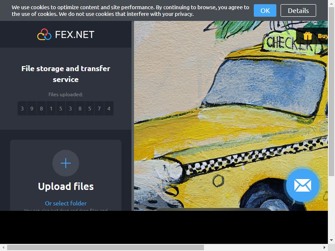Open the blue envelope chat button

point(303,185)
